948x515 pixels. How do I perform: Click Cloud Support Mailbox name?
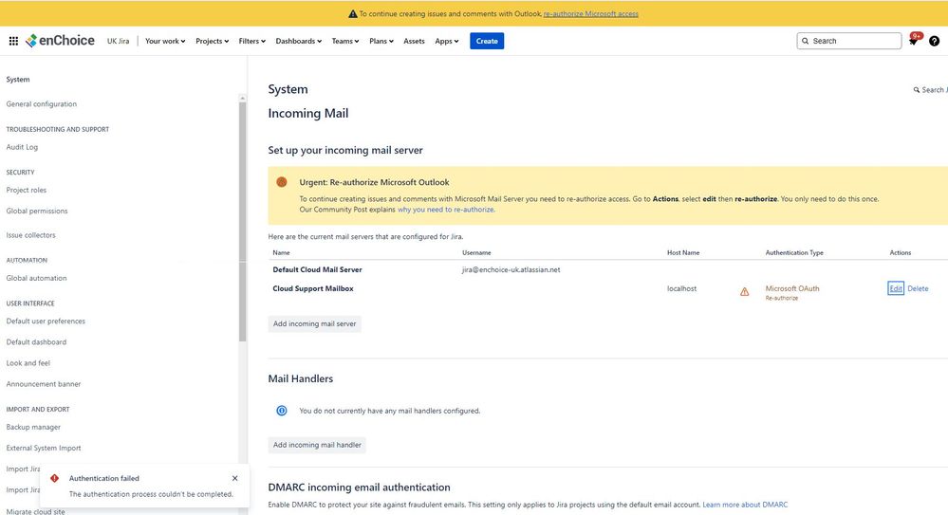[x=313, y=288]
